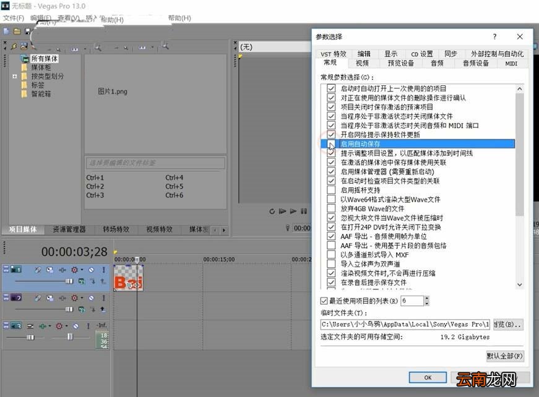The height and width of the screenshot is (397, 539).
Task: Expand the 按类型划分 tree node
Action: click(14, 76)
